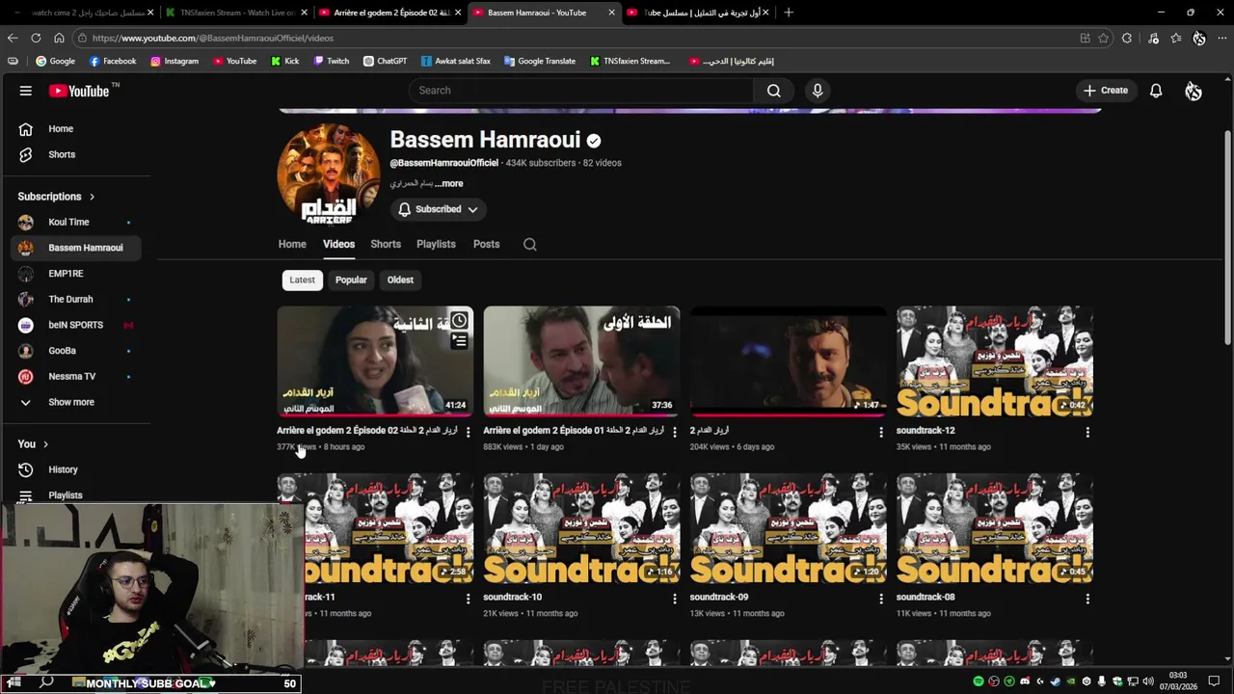Click the search magnifier button
1234x694 pixels.
(773, 91)
